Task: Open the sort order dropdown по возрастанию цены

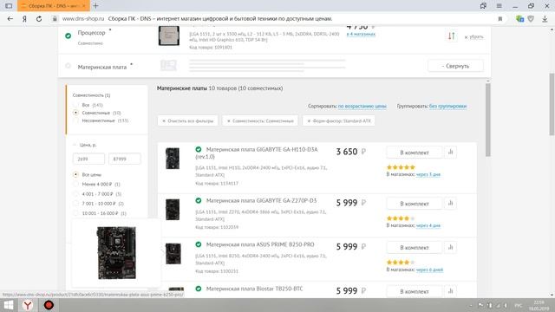Action: (362, 106)
